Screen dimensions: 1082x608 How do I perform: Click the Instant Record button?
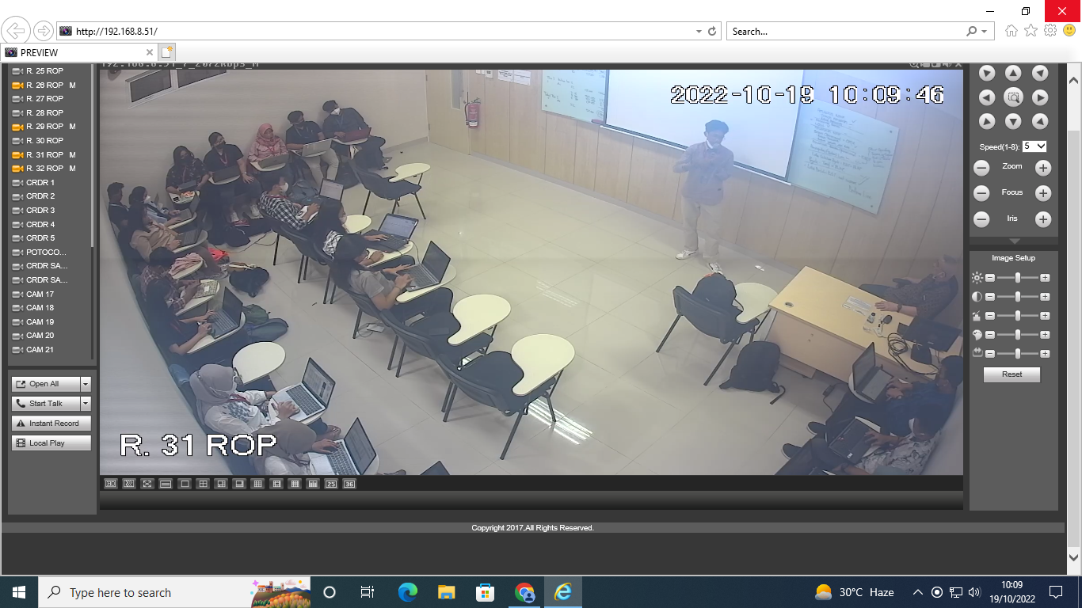[x=51, y=424]
